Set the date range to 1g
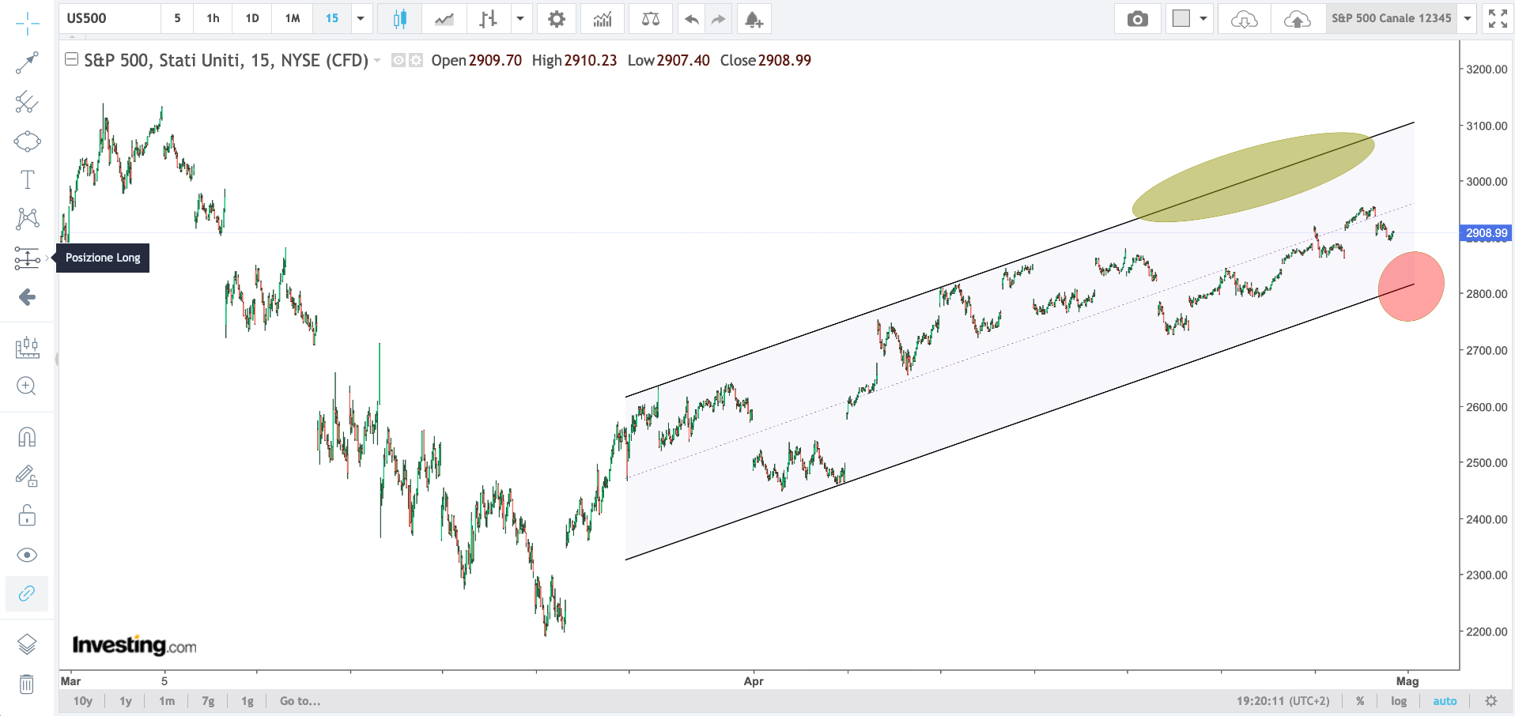The image size is (1515, 716). pos(247,701)
